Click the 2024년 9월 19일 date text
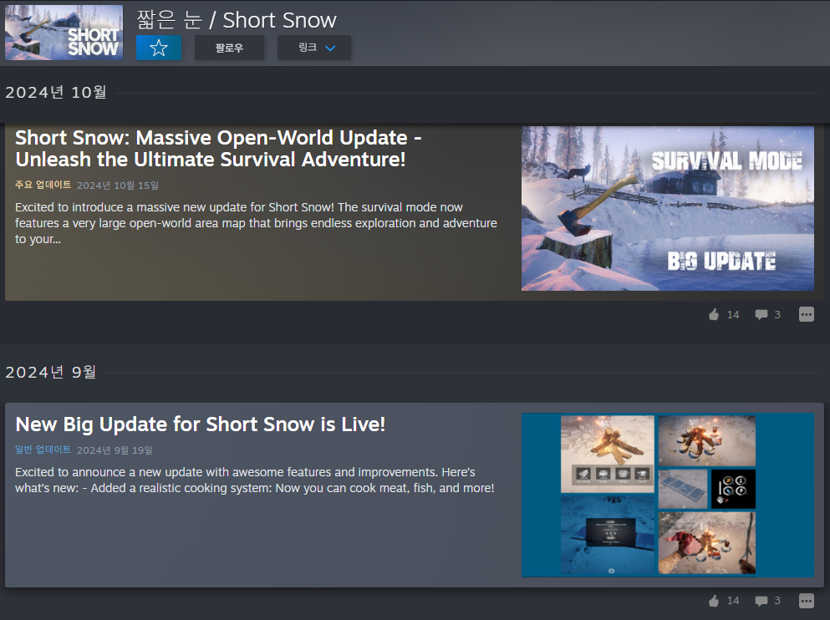830x620 pixels. point(115,450)
